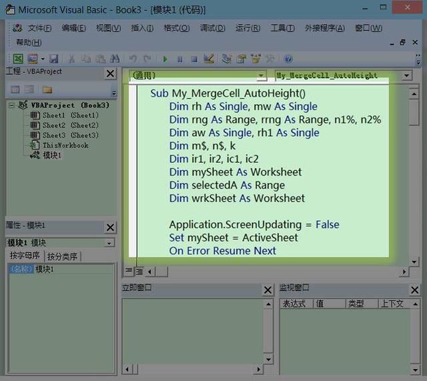
Task: Click the 上下文 column header
Action: 394,304
